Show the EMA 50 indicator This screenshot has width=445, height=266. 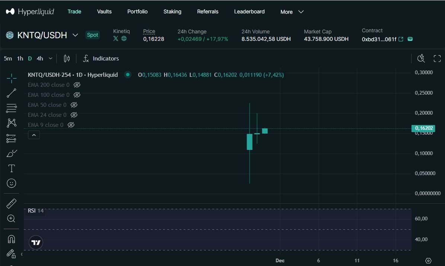click(x=74, y=105)
